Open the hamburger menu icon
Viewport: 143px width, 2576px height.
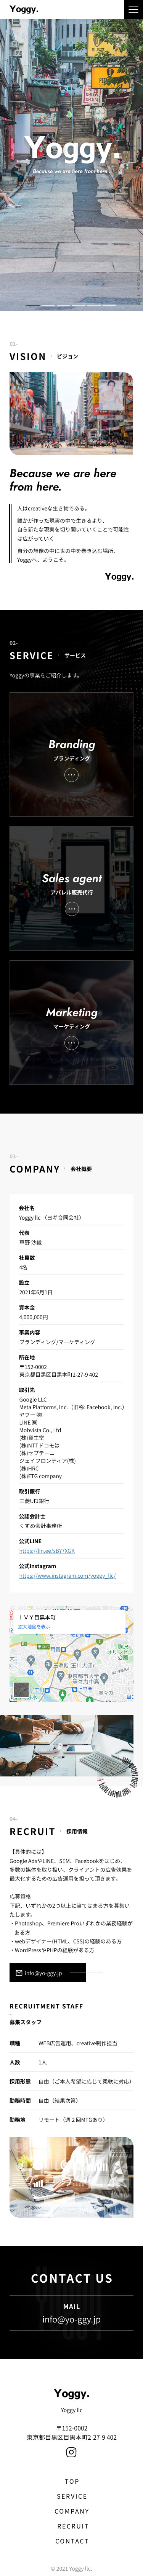[x=133, y=9]
